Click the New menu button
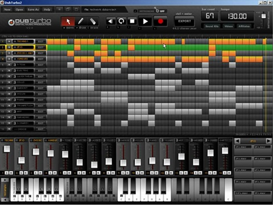Viewport: 273px width, 205px height. [x=7, y=9]
